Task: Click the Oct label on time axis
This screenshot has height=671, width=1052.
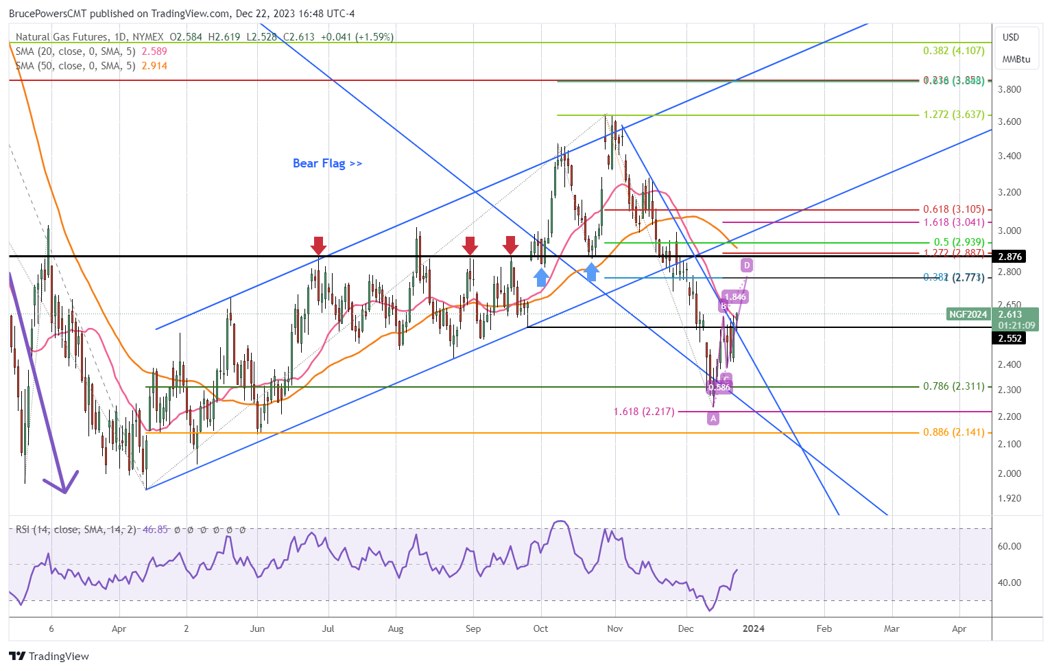Action: [540, 628]
